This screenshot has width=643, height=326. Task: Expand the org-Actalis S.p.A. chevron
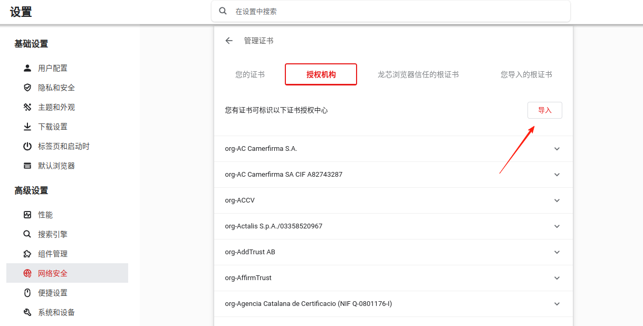coord(557,226)
